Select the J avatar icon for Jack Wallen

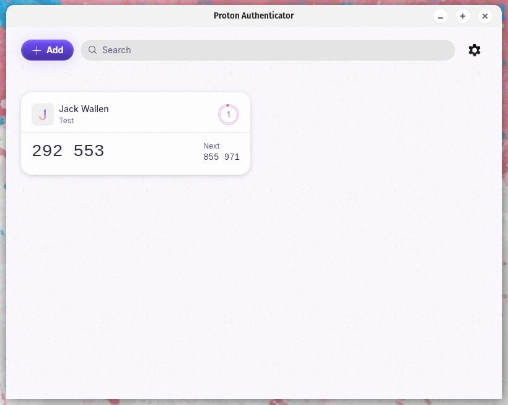coord(43,115)
